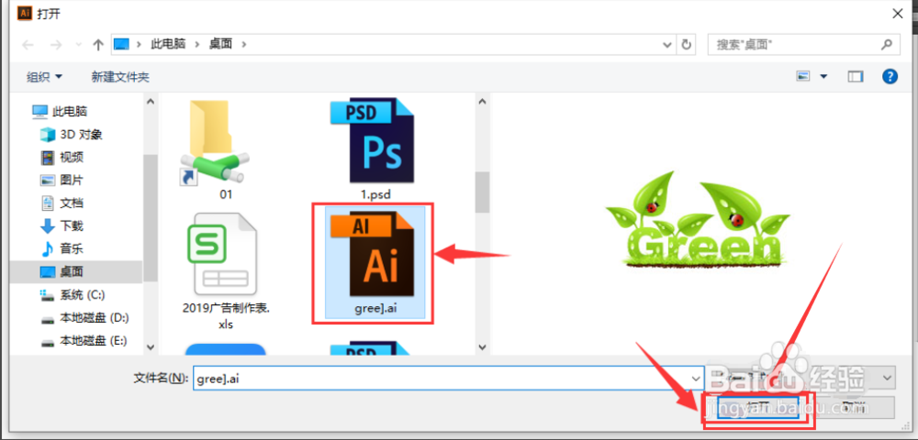Click the 1.psd file name label

click(x=375, y=194)
